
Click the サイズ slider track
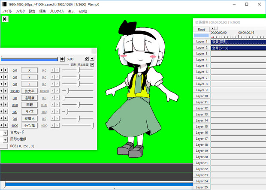coord(78,112)
